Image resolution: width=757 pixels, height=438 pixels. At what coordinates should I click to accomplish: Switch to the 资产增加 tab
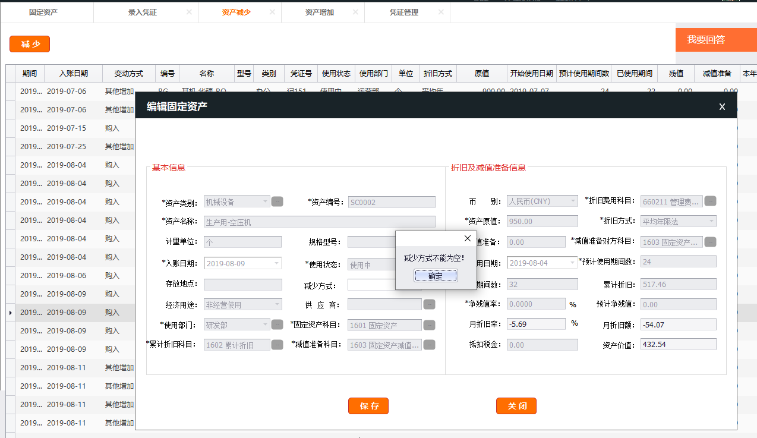[x=320, y=12]
